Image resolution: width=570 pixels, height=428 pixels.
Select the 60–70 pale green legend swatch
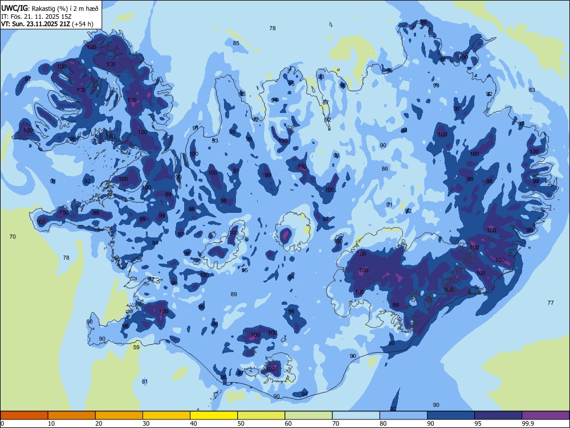click(x=308, y=415)
